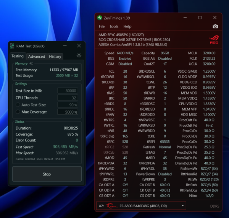
Task: Click the Test Size in MB field
Action: 68,91
